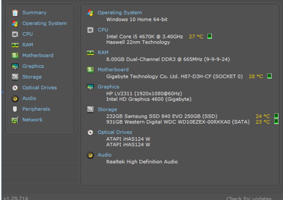Select RAM in the sidebar
Screen dimensions: 283x200
[x=28, y=45]
